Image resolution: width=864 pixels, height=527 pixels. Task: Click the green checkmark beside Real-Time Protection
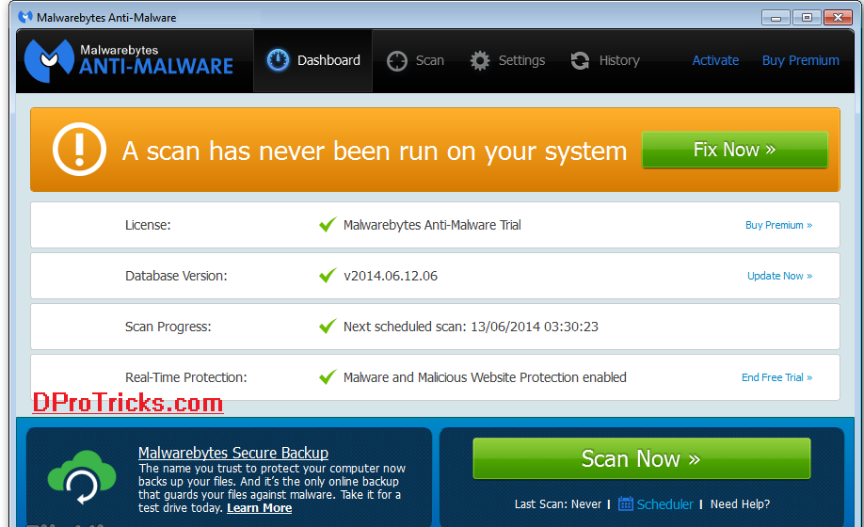(328, 376)
